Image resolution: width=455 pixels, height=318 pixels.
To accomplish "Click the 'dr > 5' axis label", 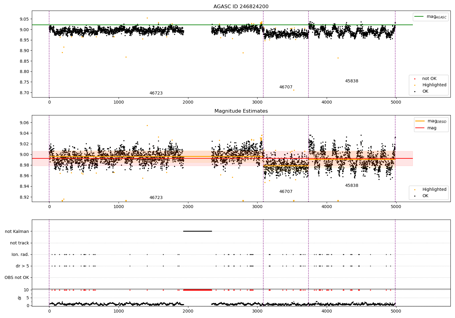I will tap(22, 266).
